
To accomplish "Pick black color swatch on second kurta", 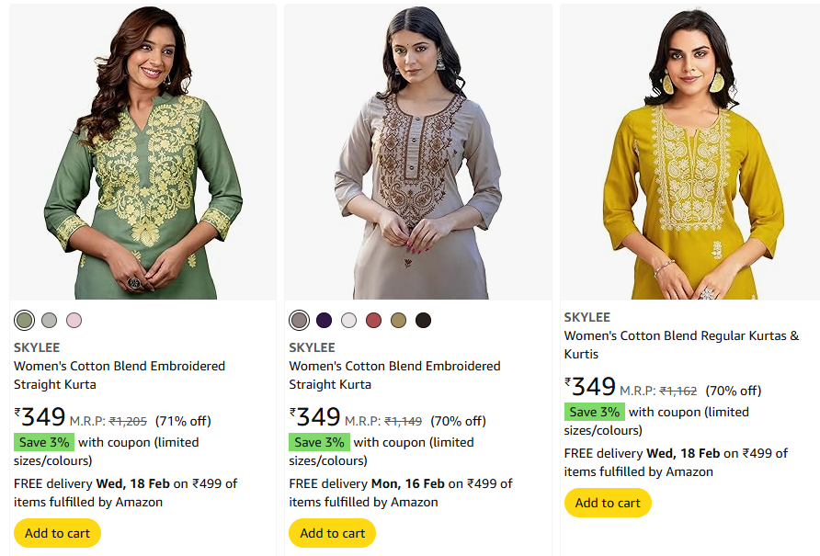I will pyautogui.click(x=423, y=320).
